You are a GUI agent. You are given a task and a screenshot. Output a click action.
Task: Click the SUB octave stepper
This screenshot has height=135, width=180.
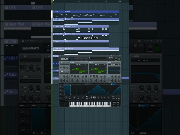pos(61,67)
